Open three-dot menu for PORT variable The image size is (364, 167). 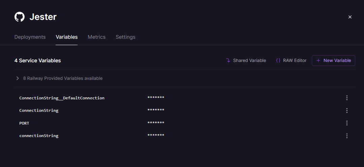click(347, 123)
